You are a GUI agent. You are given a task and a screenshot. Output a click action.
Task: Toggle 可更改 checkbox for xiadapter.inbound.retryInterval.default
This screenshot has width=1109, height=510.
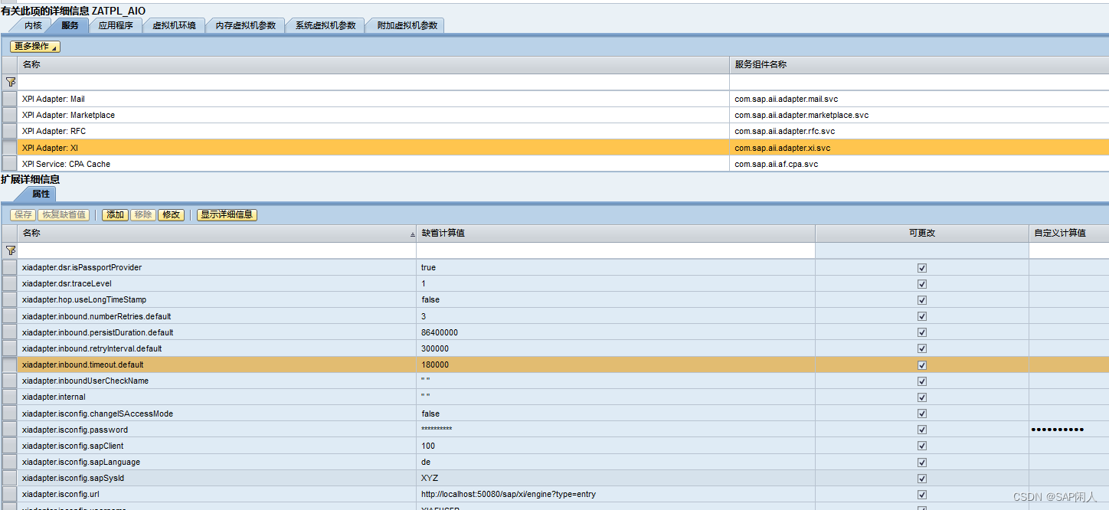click(x=921, y=349)
